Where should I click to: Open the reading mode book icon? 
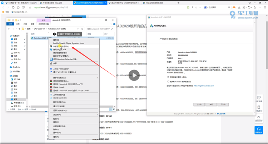[x=23, y=7]
